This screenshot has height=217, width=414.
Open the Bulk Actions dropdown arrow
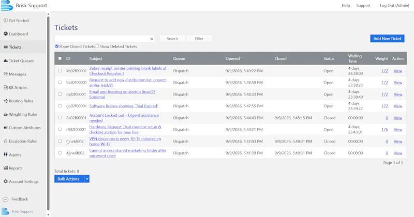pyautogui.click(x=87, y=179)
